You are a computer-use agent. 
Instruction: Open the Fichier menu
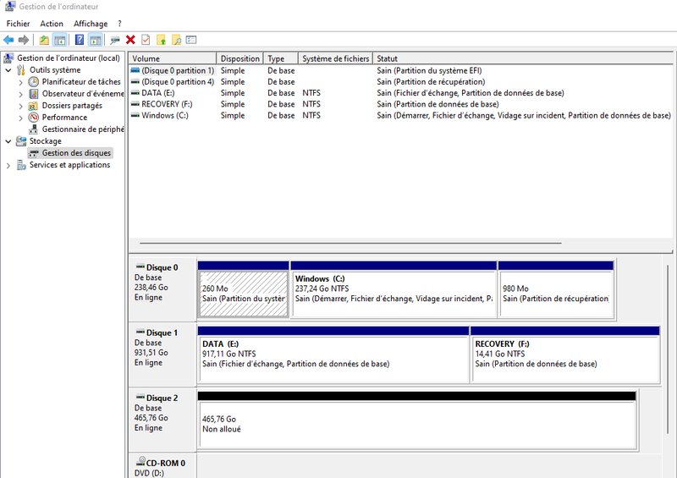click(18, 24)
